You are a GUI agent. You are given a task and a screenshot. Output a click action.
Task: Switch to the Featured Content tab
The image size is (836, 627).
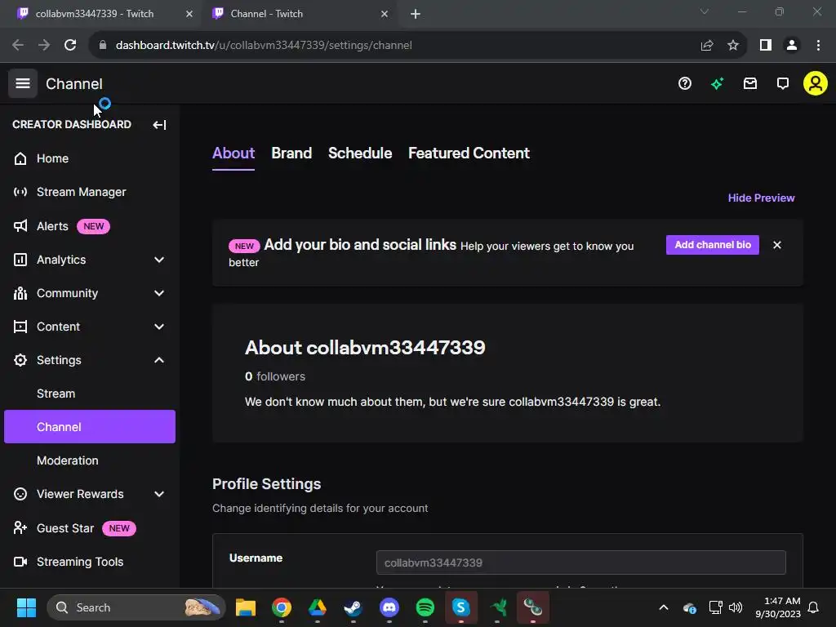coord(469,153)
